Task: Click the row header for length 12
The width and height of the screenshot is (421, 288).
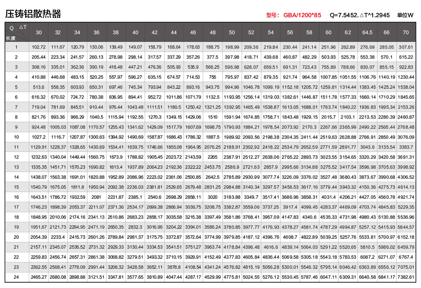Action: 16,157
